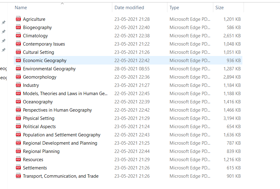The width and height of the screenshot is (280, 189).
Task: Select Environmental Geography file entry
Action: tap(49, 69)
